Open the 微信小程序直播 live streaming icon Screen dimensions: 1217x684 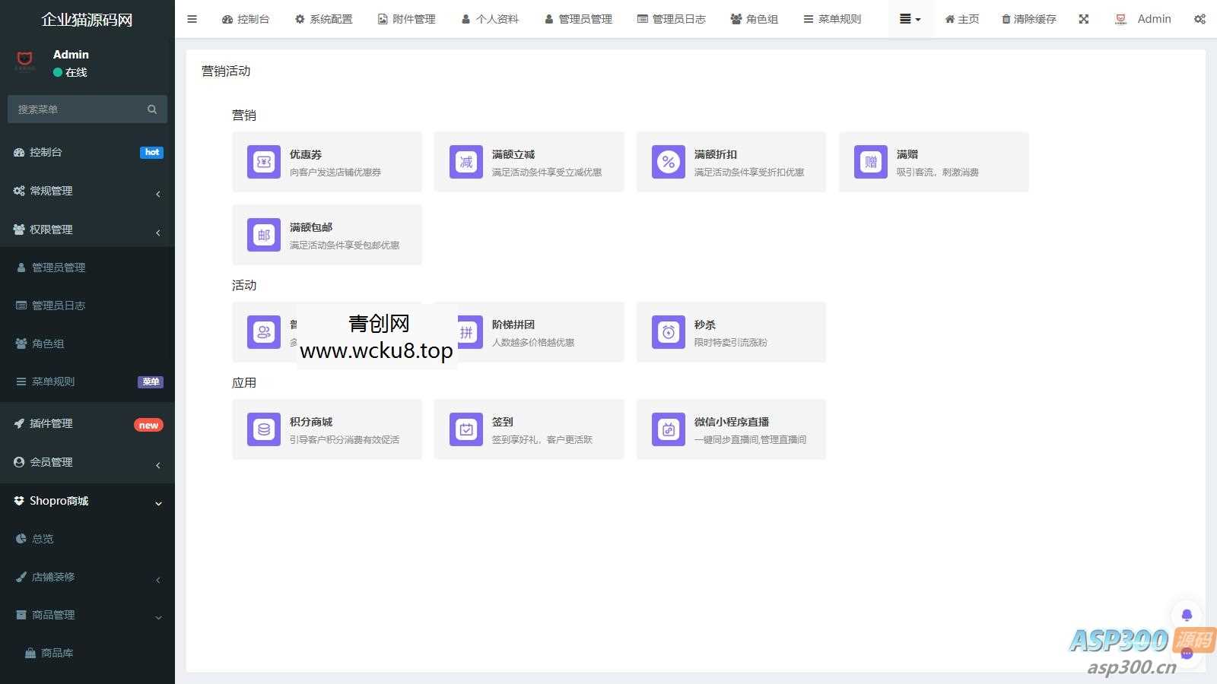click(668, 429)
